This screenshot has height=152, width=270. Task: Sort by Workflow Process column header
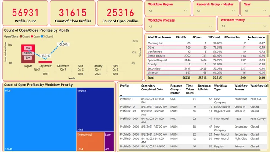(x=159, y=37)
